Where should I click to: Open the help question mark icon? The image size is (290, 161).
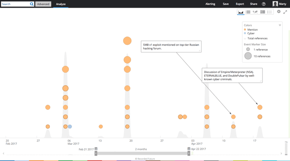(x=264, y=4)
